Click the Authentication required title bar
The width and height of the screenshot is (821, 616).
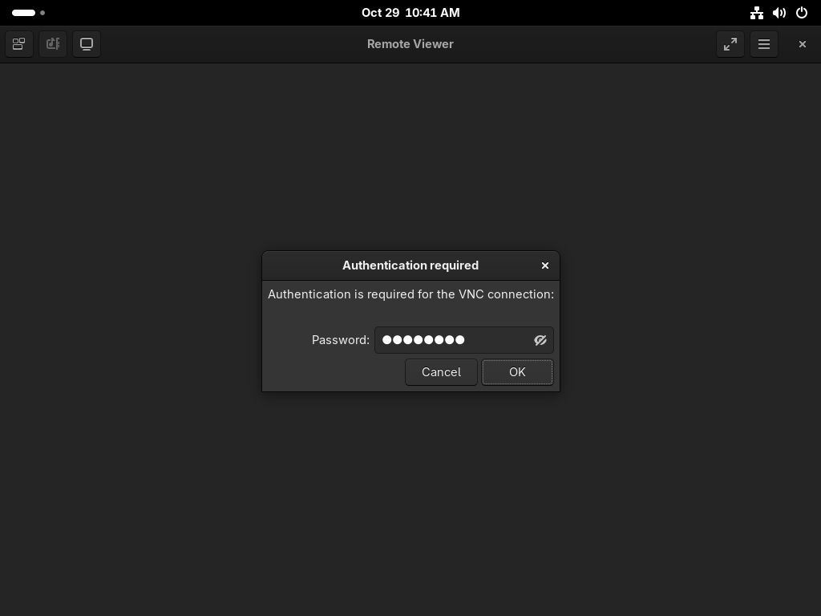(x=410, y=265)
